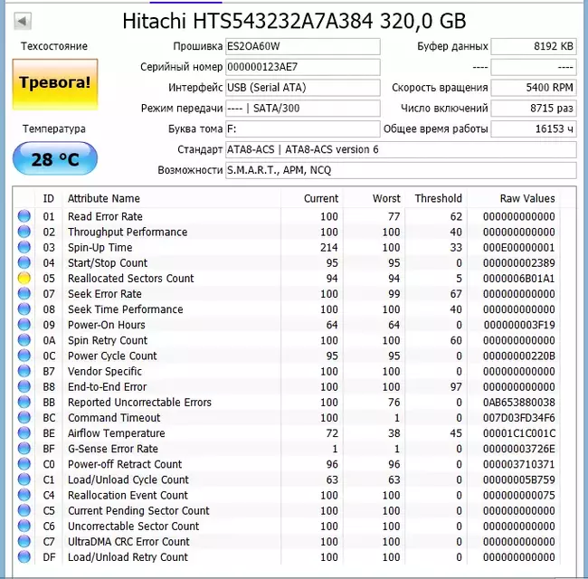Click the power-on count field 8715 раз
588x579 pixels.
tap(534, 109)
